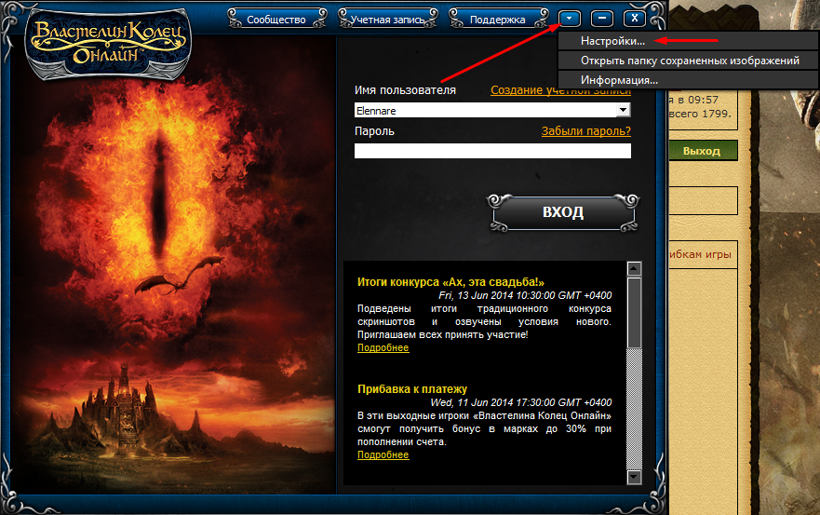
Task: Open "Подробнее" under the wedding contest news
Action: (x=383, y=347)
